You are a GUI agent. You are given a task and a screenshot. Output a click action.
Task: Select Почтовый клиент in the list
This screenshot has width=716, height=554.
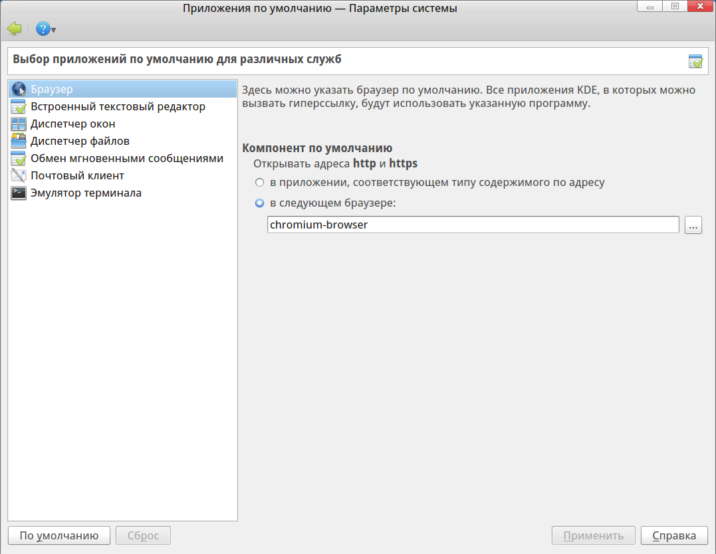pos(77,175)
